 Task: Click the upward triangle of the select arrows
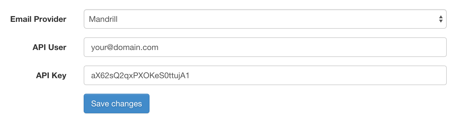(441, 17)
